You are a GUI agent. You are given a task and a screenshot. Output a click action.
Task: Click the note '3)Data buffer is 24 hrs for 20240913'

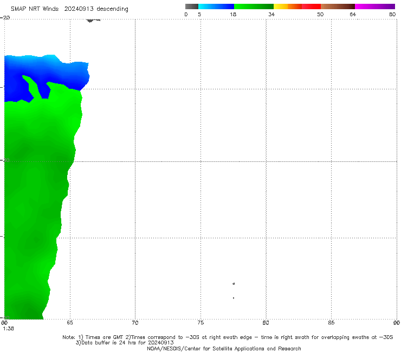tap(125, 343)
